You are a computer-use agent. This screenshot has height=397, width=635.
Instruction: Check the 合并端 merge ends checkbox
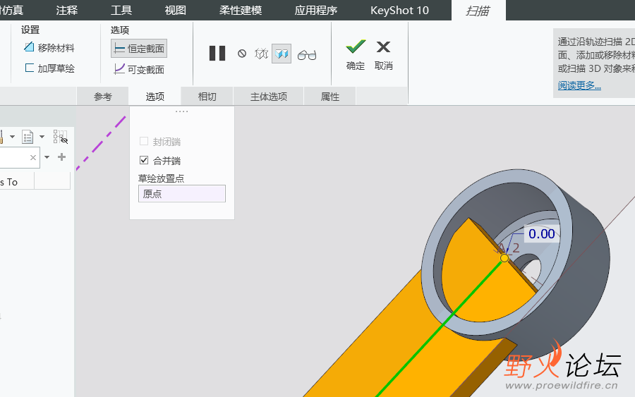(144, 160)
